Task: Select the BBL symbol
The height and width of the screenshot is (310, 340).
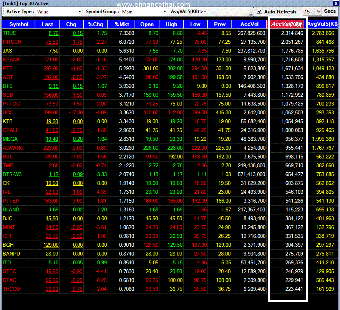Action: click(8, 157)
